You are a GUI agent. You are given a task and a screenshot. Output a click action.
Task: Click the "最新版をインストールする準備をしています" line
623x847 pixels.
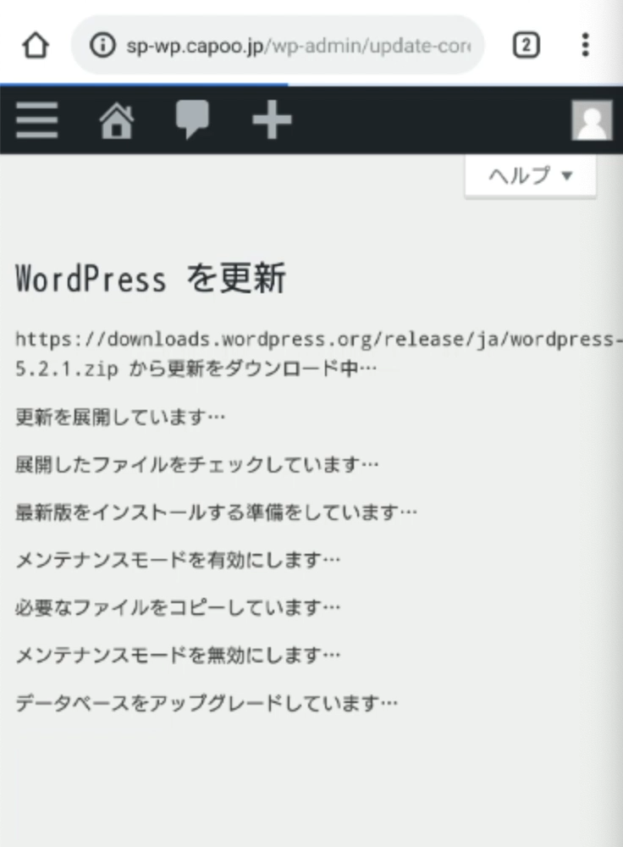point(217,512)
